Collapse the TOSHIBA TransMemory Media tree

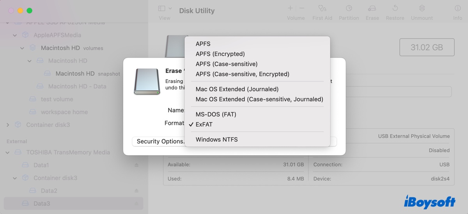pyautogui.click(x=8, y=153)
